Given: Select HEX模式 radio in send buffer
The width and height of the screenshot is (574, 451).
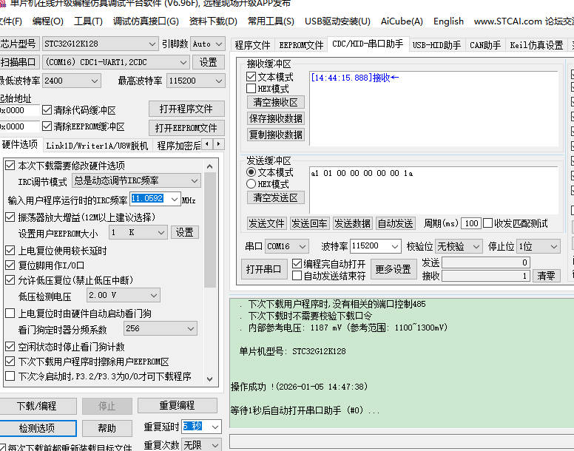Looking at the screenshot, I should coord(251,184).
